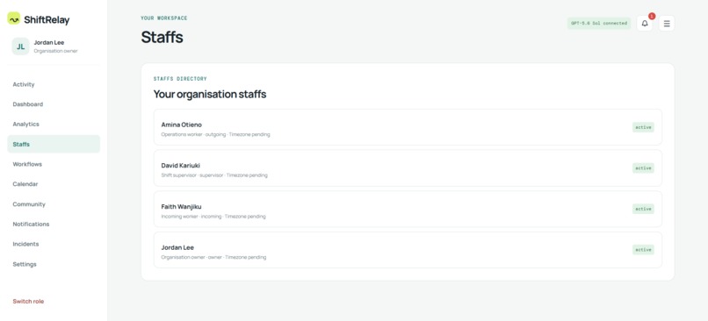Open Workflows from the sidebar
Image resolution: width=708 pixels, height=321 pixels.
pos(27,164)
